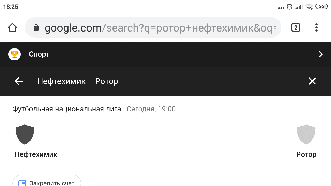Image resolution: width=331 pixels, height=186 pixels.
Task: Tap the alarm clock status icon
Action: click(x=289, y=7)
